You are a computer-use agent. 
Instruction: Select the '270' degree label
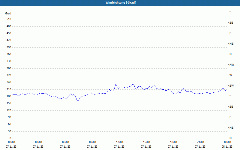pos(9,75)
